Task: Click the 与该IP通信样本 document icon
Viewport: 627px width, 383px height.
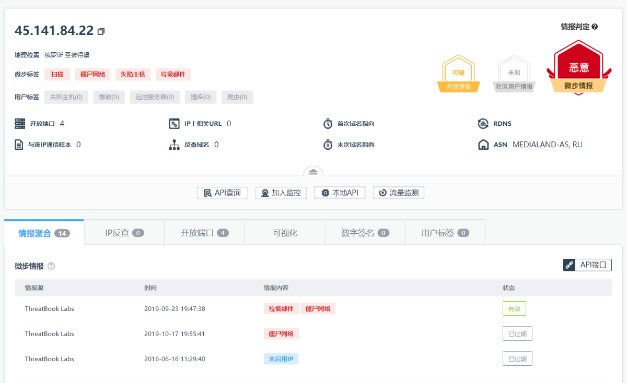Action: (x=19, y=145)
